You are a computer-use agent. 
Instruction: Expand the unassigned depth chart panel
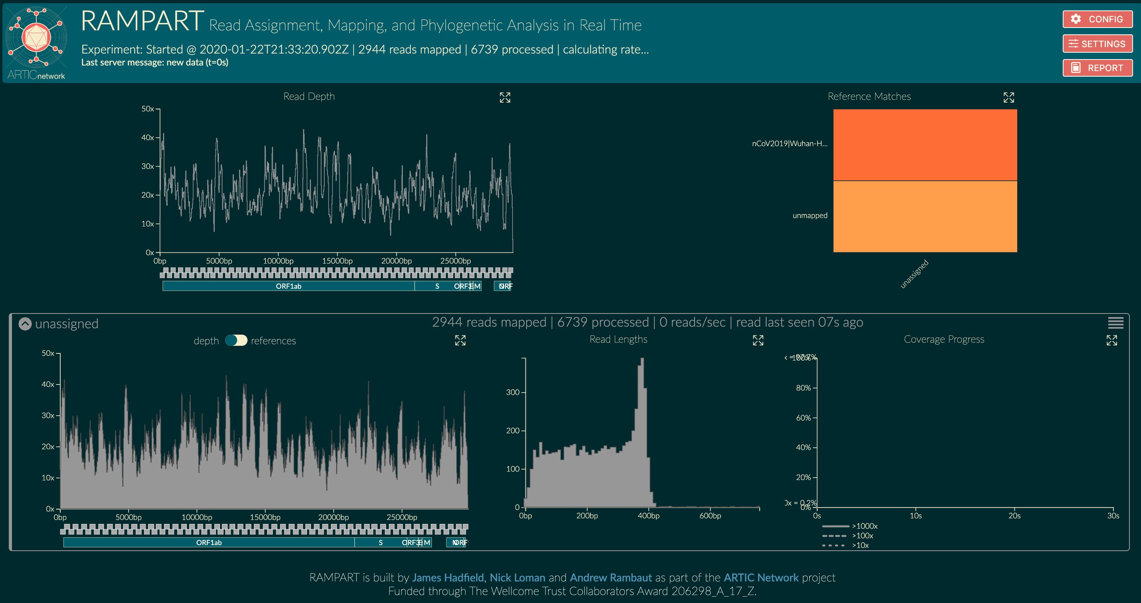pyautogui.click(x=460, y=340)
